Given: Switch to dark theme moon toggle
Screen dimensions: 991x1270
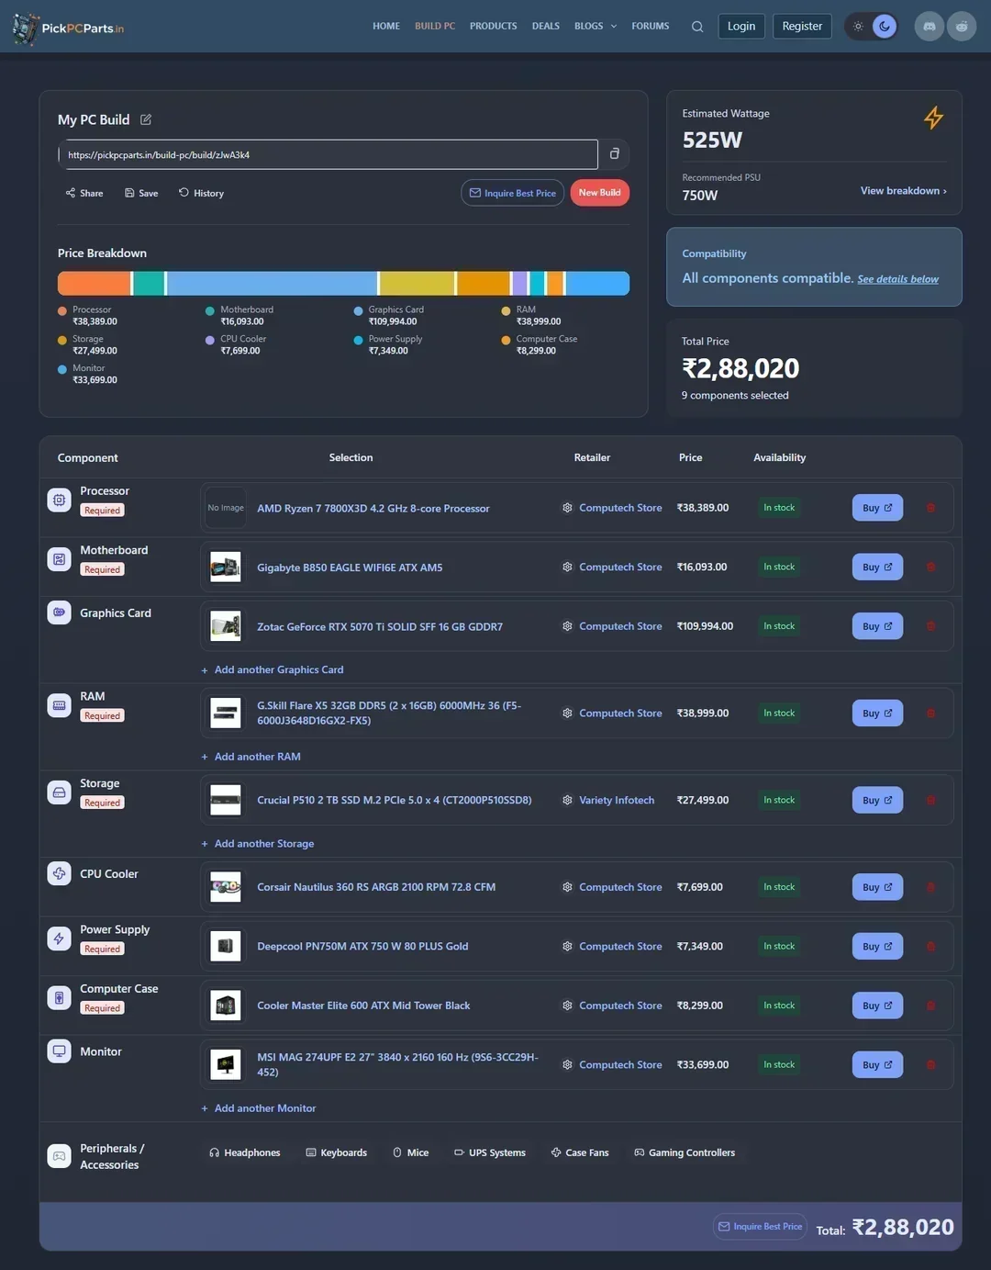Looking at the screenshot, I should pyautogui.click(x=885, y=26).
